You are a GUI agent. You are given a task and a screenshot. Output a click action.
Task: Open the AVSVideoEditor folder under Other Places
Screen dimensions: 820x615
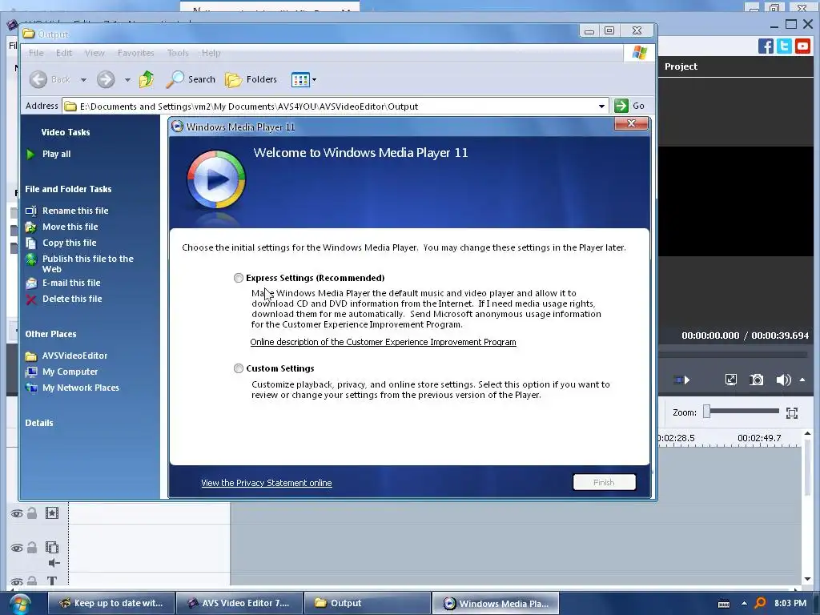click(74, 356)
